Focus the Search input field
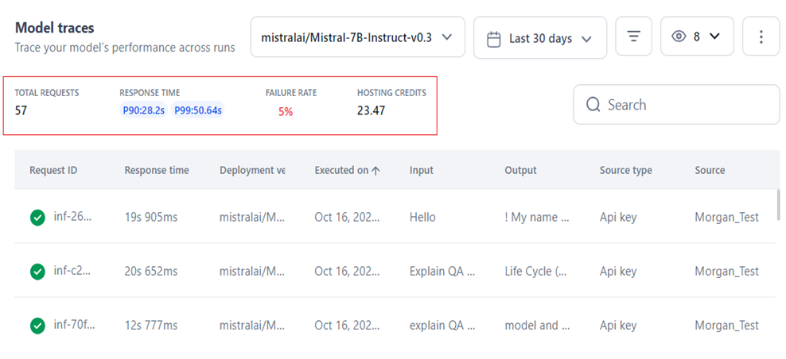This screenshot has width=786, height=359. click(x=684, y=105)
